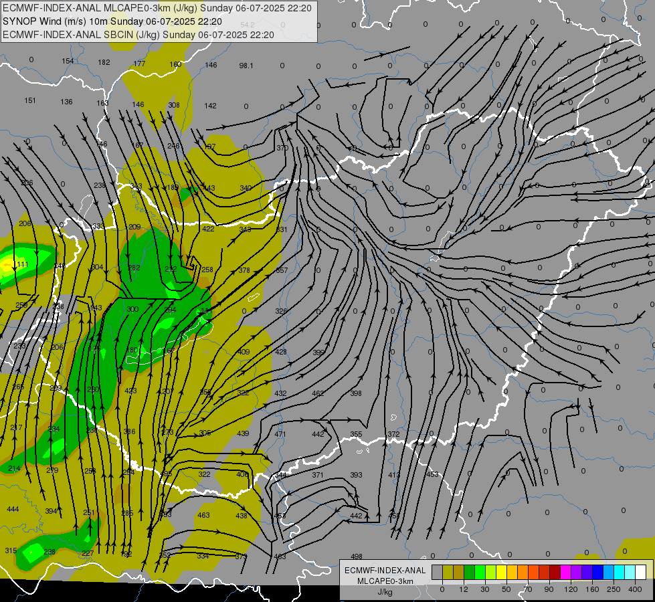The height and width of the screenshot is (602, 655).
Task: Click map data value 453
Action: pyautogui.click(x=432, y=474)
